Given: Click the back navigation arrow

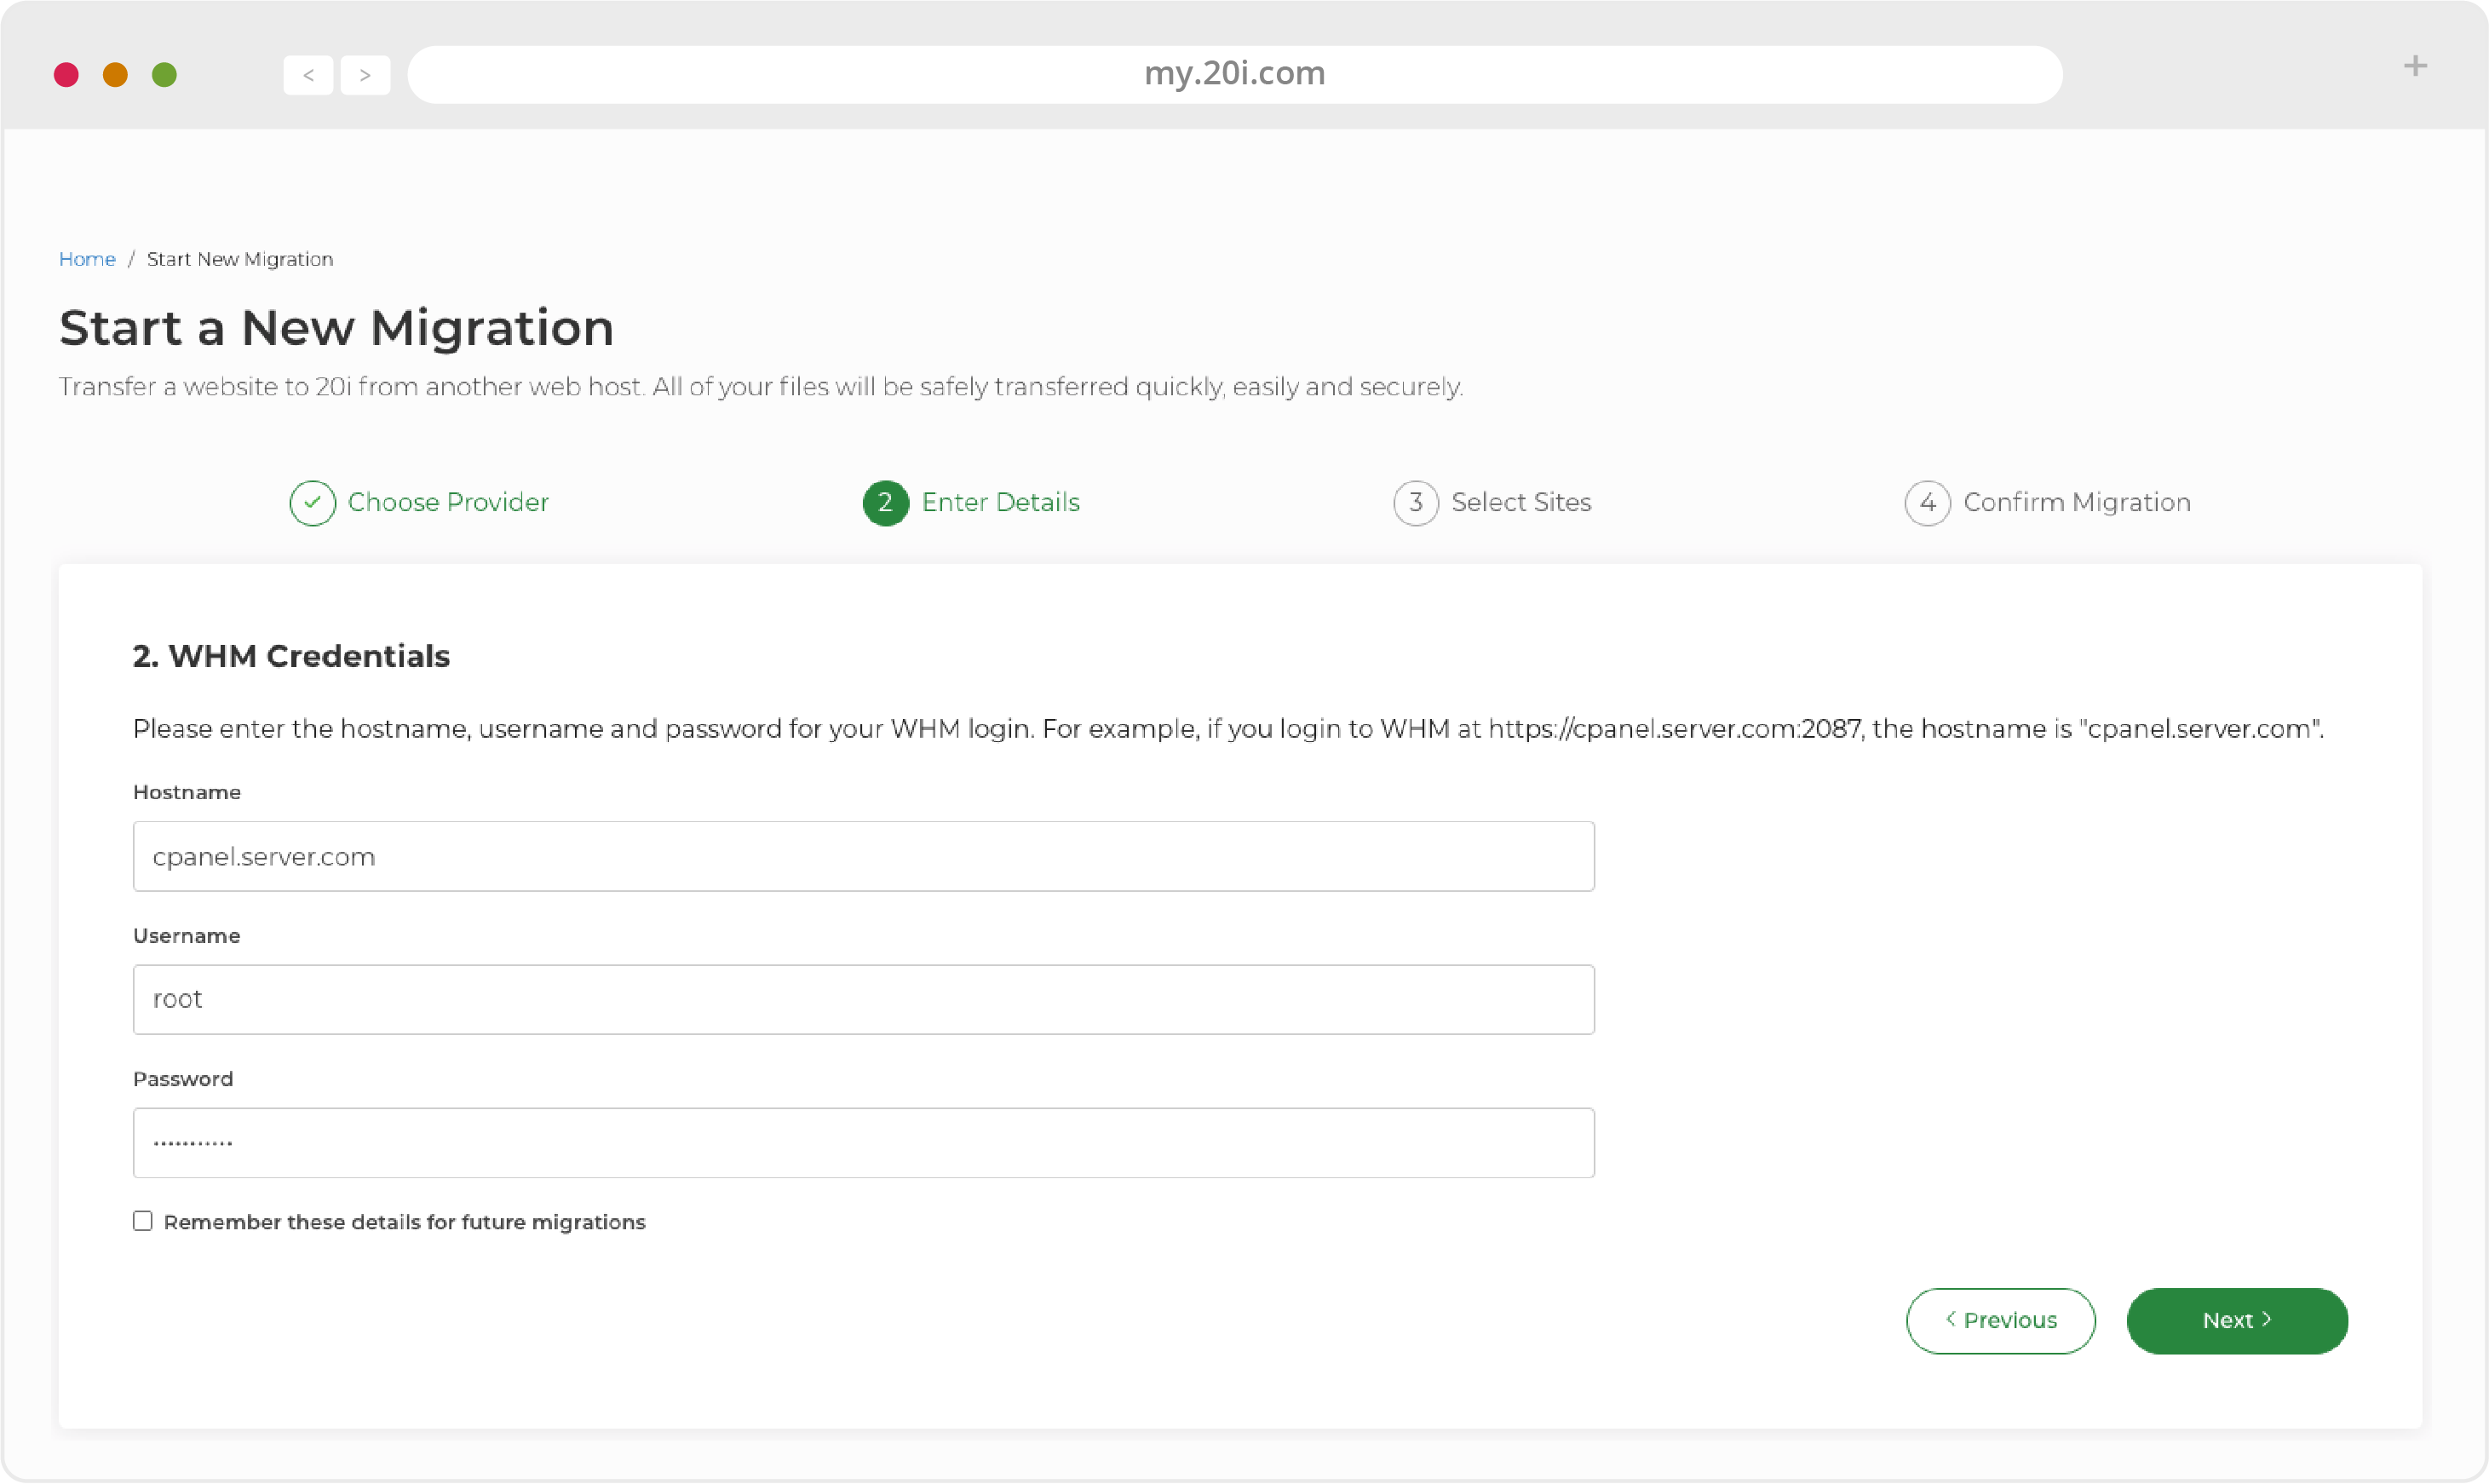Looking at the screenshot, I should pyautogui.click(x=308, y=72).
